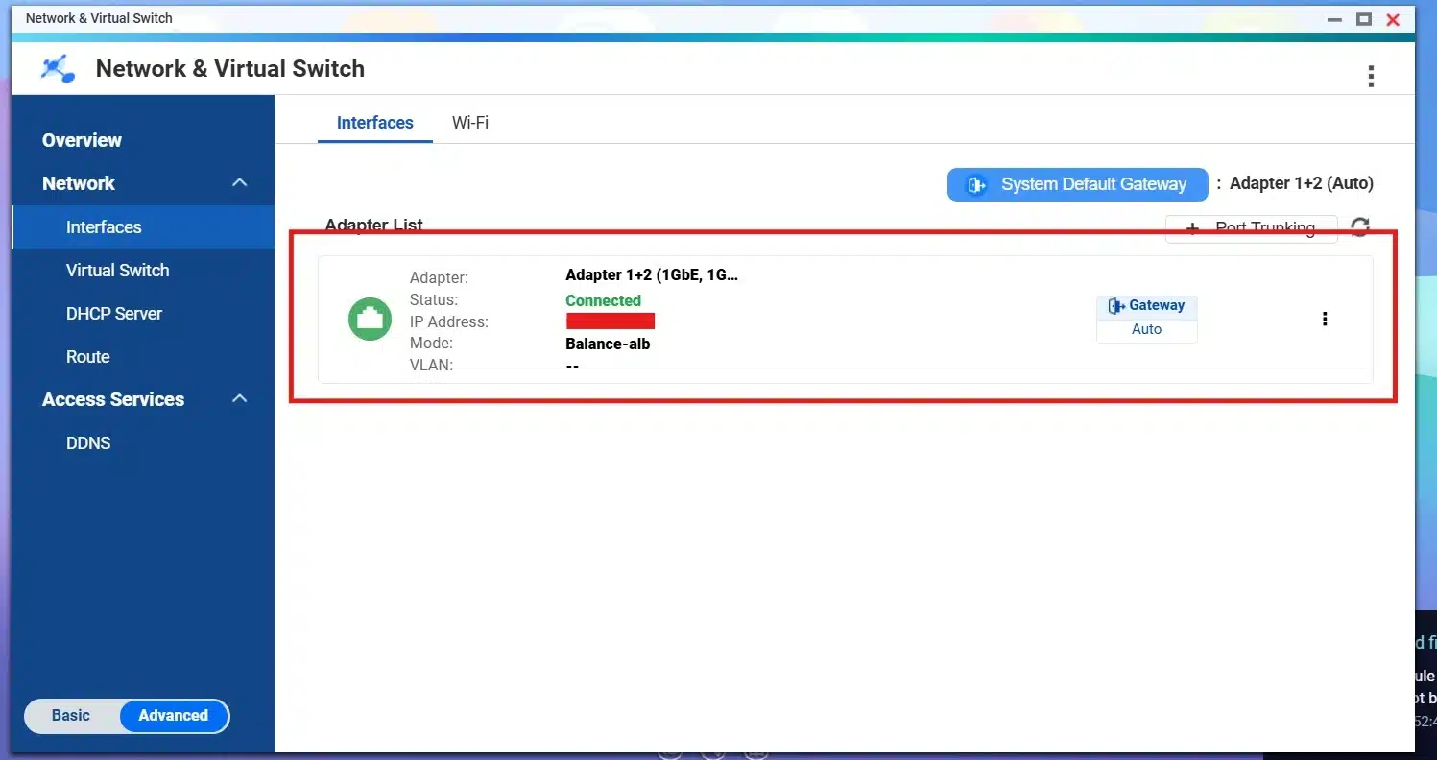Image resolution: width=1437 pixels, height=760 pixels.
Task: Click the green adapter status icon
Action: pos(370,318)
